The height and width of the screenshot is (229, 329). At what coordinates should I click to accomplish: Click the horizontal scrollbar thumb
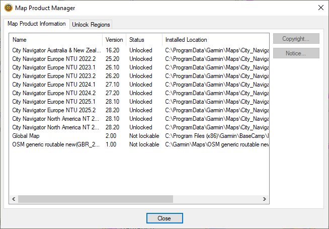tap(96, 199)
